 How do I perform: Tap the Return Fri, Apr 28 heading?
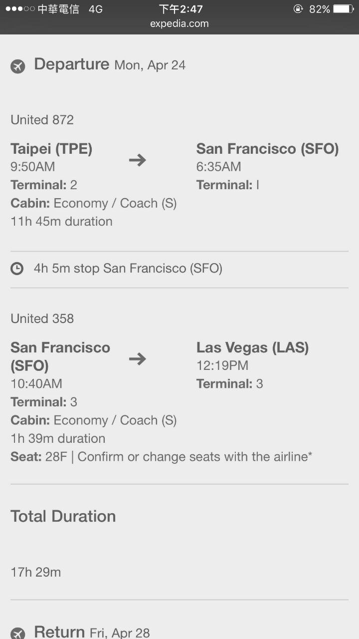92,632
